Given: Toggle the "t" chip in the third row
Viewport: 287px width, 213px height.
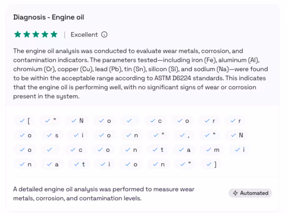Looking at the screenshot, I should click(x=158, y=150).
